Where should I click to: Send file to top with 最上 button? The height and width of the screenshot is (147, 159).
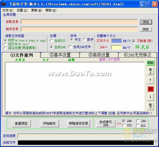click(x=150, y=71)
